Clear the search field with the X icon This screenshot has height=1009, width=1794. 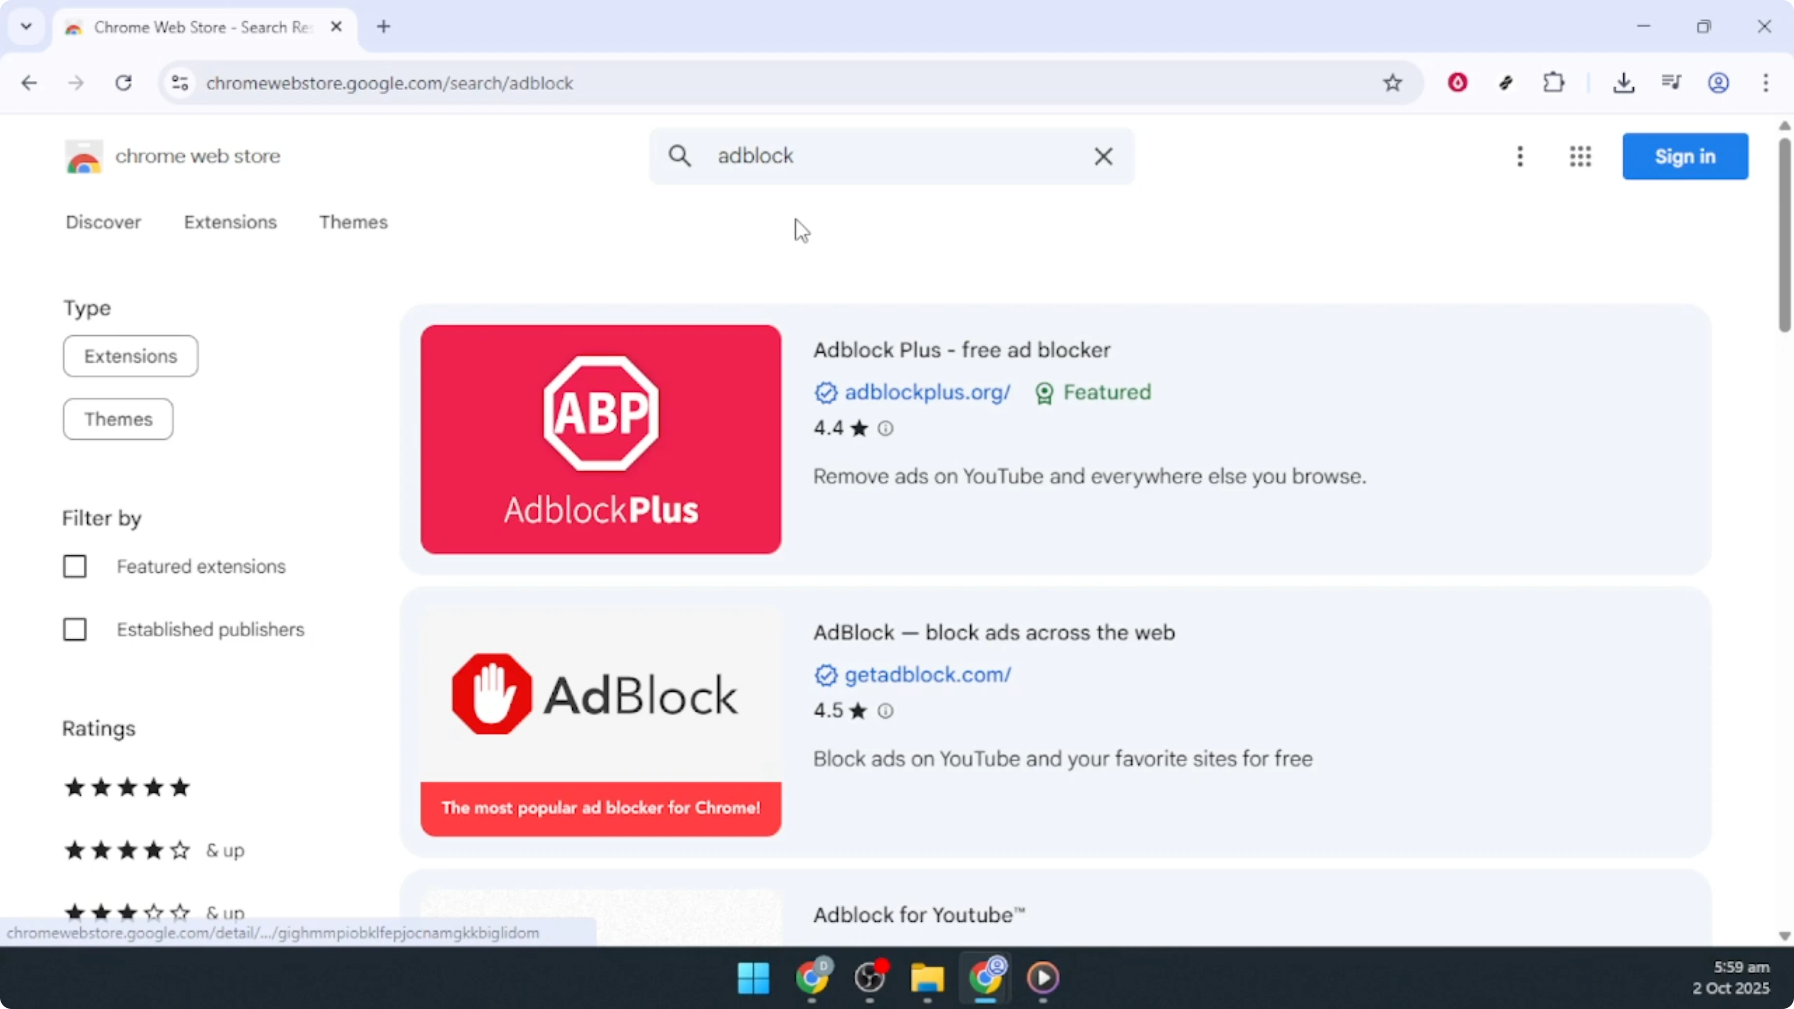(1103, 156)
